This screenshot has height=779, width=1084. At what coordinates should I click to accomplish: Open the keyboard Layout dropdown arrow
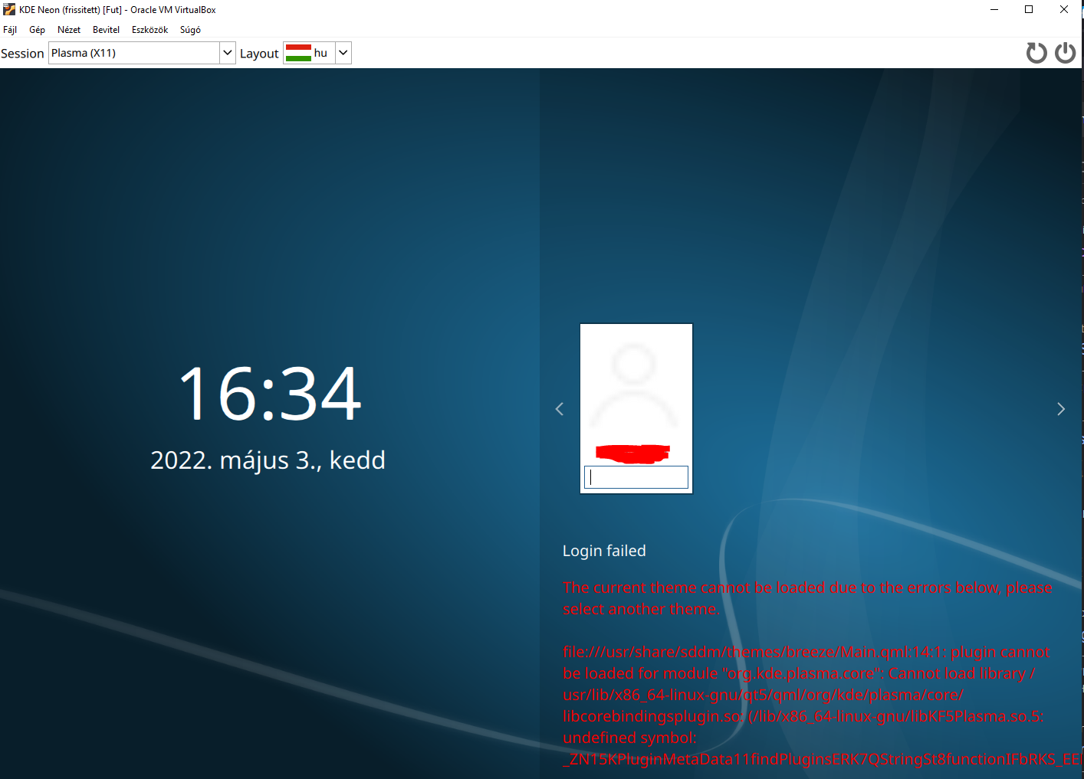[343, 53]
